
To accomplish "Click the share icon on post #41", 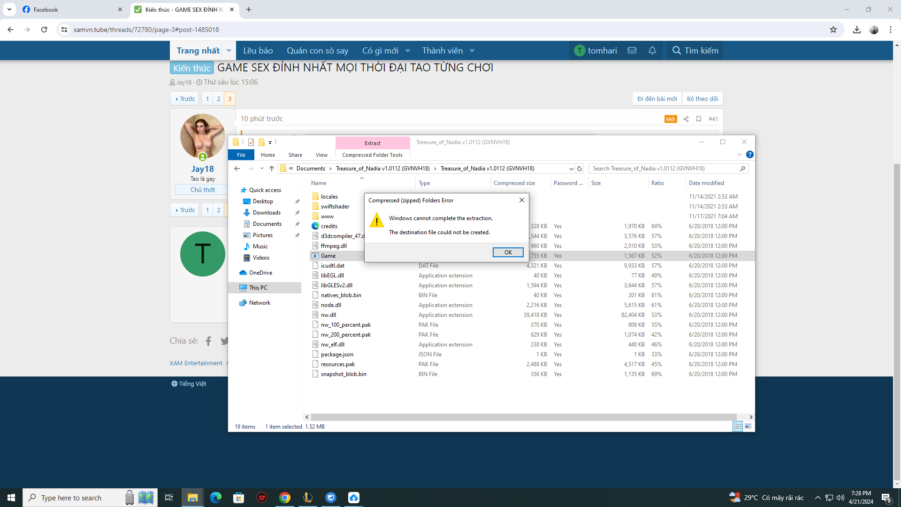I will pyautogui.click(x=686, y=119).
